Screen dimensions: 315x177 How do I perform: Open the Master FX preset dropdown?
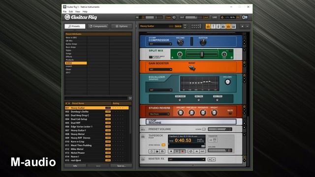tap(187, 159)
